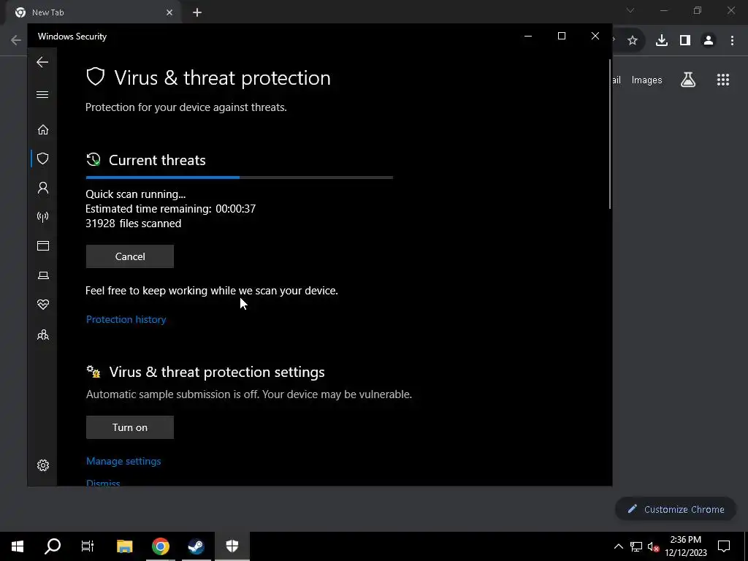Open a new tab in Chrome
Viewport: 748px width, 561px height.
pos(197,12)
